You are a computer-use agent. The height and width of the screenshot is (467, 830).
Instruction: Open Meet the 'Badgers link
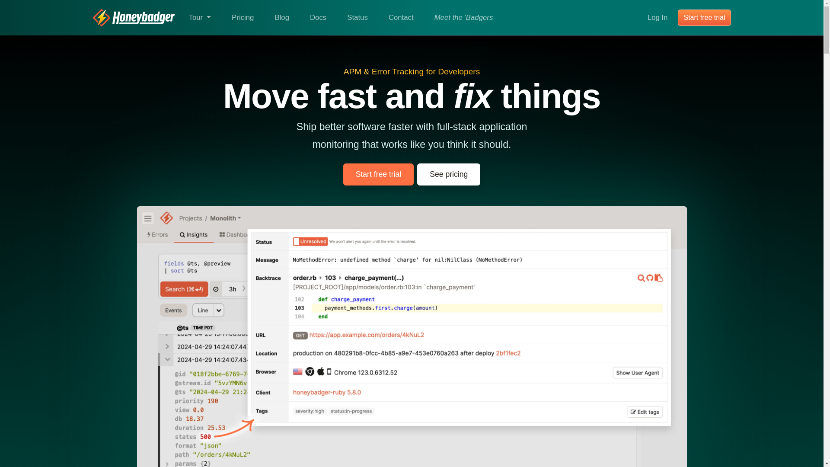[463, 18]
